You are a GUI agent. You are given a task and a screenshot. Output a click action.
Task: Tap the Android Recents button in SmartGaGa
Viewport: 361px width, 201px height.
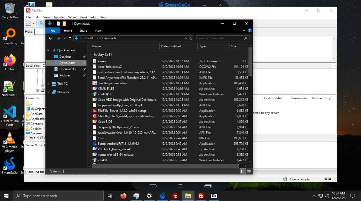click(208, 186)
